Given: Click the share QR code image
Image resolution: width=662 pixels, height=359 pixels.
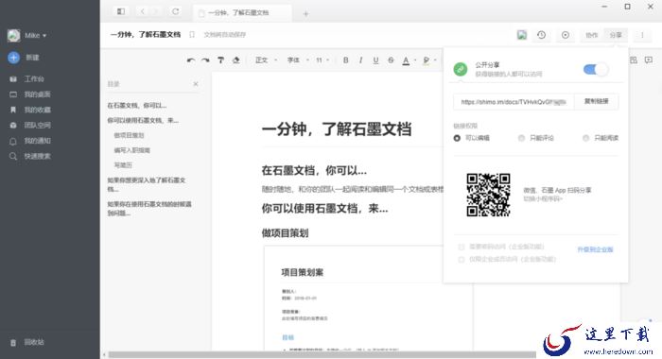Looking at the screenshot, I should tap(488, 195).
